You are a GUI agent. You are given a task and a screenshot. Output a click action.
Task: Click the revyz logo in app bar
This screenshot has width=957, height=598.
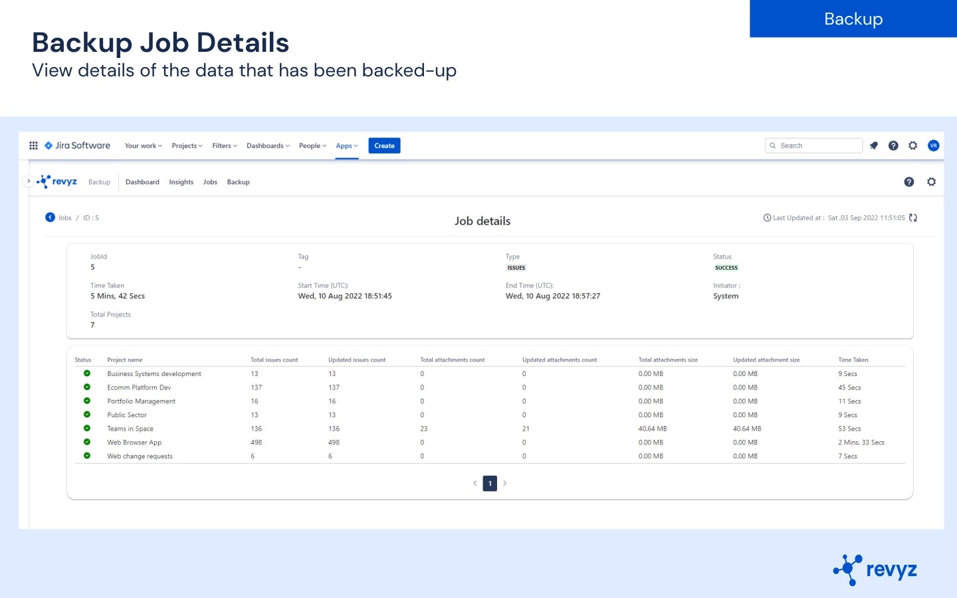tap(57, 181)
